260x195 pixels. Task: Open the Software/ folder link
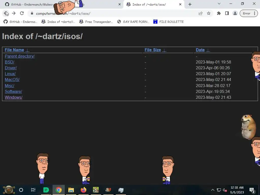[x=13, y=91]
